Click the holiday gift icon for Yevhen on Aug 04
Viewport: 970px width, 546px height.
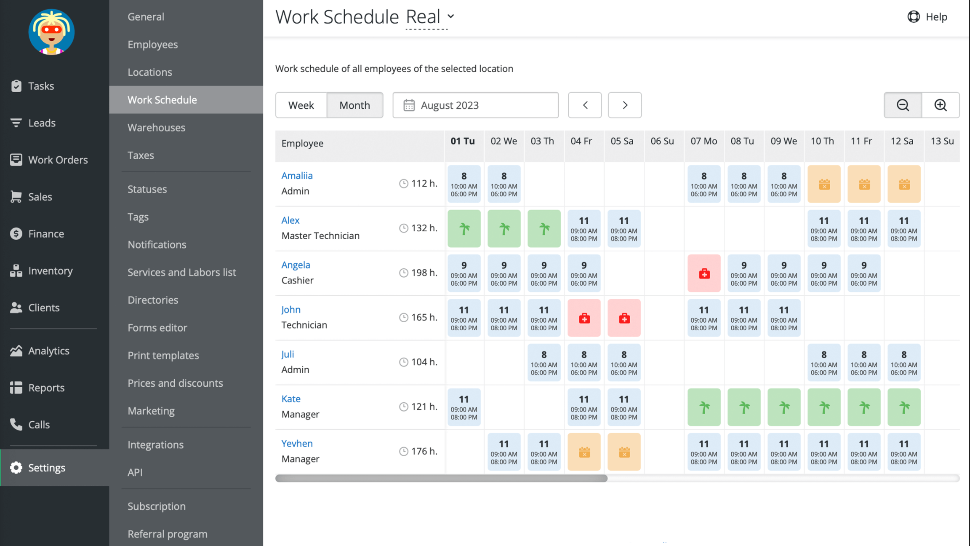(x=584, y=451)
